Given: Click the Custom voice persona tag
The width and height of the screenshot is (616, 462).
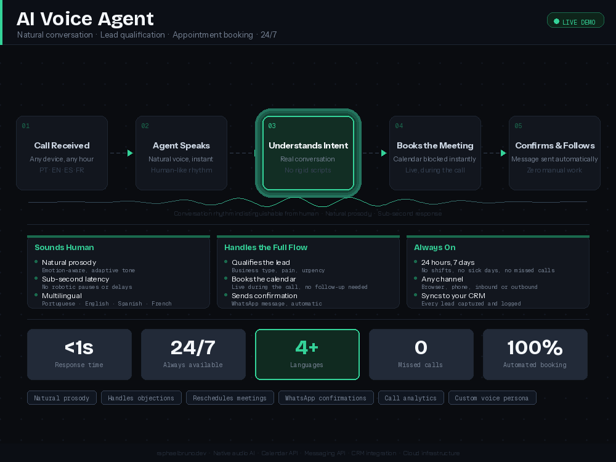Looking at the screenshot, I should 492,397.
